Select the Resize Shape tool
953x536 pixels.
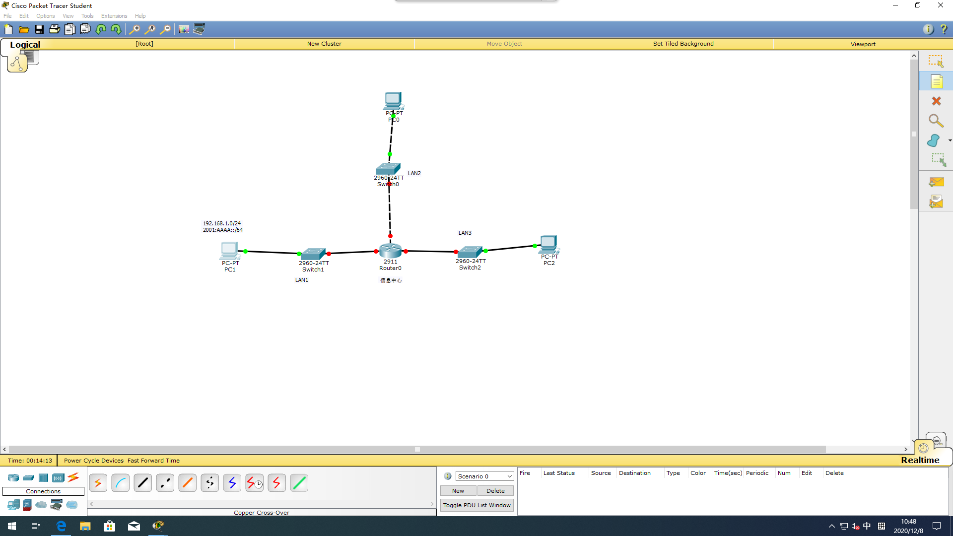(938, 160)
